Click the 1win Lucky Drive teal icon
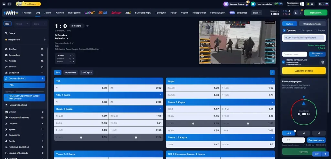The height and width of the screenshot is (159, 331). point(253,4)
